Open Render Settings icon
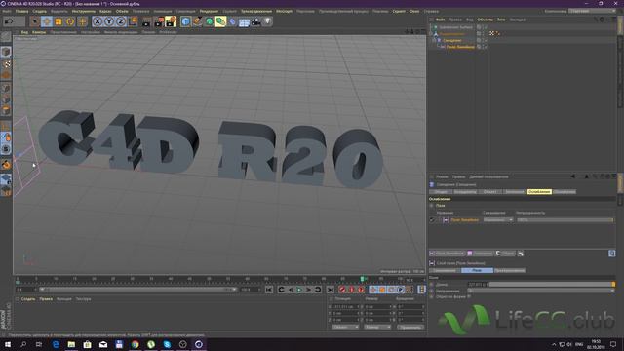Screen dimensions: 624x351 coord(171,21)
